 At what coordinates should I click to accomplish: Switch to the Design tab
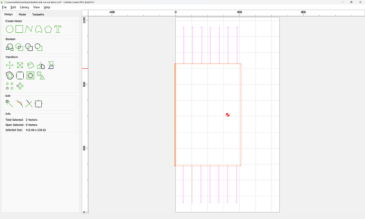pos(8,14)
